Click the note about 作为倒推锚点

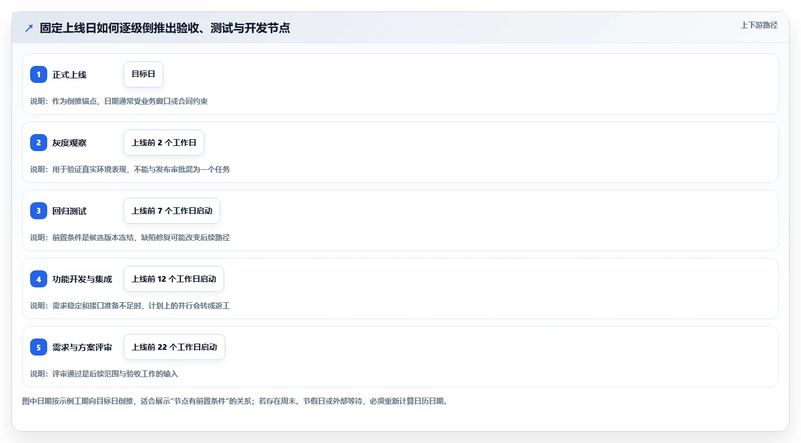tap(119, 101)
